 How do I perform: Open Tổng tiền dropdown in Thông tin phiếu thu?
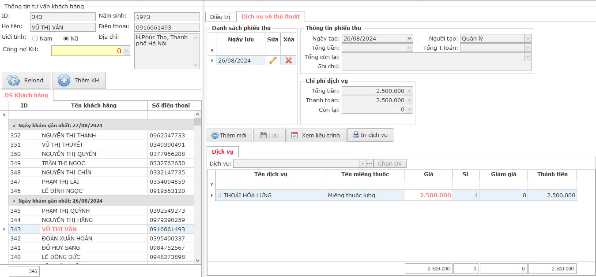click(x=409, y=48)
